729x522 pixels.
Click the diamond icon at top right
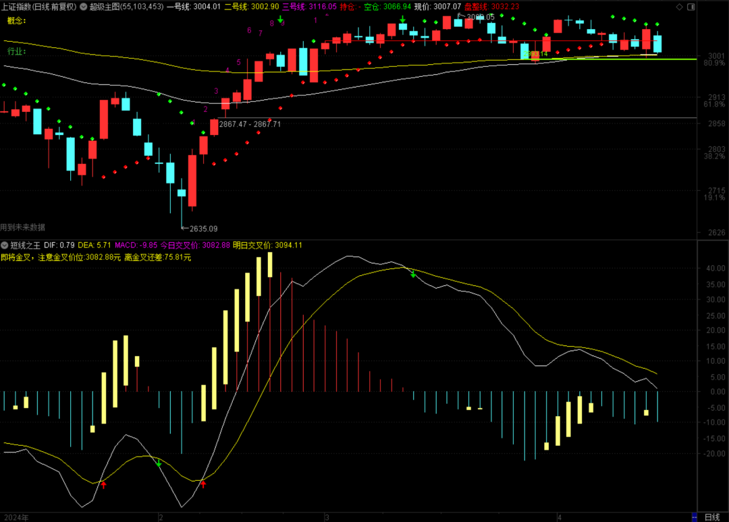pos(679,7)
